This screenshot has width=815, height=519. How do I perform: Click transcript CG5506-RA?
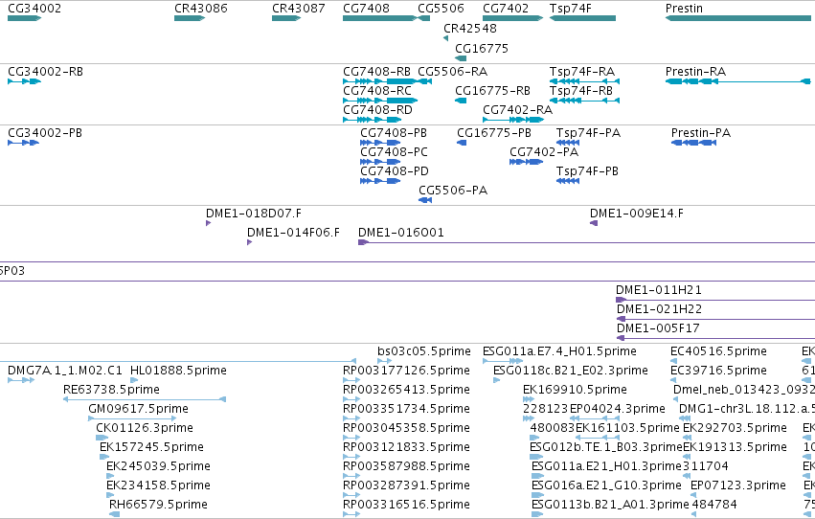424,81
